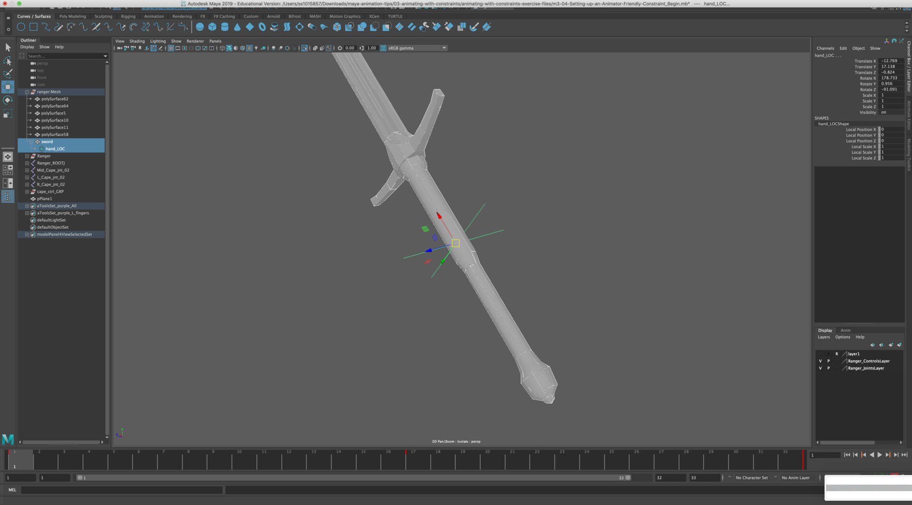Open the viewport Renderer menu

click(x=195, y=41)
